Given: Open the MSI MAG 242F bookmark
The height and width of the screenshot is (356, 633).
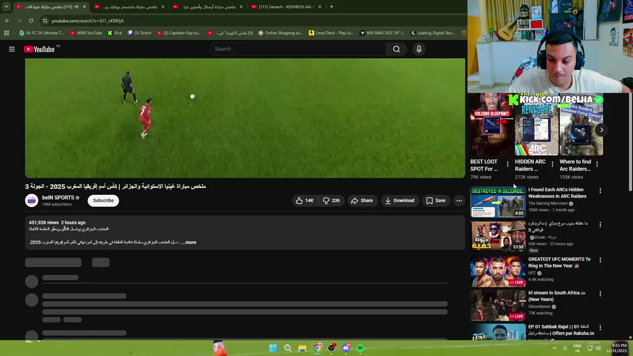Looking at the screenshot, I should point(382,33).
